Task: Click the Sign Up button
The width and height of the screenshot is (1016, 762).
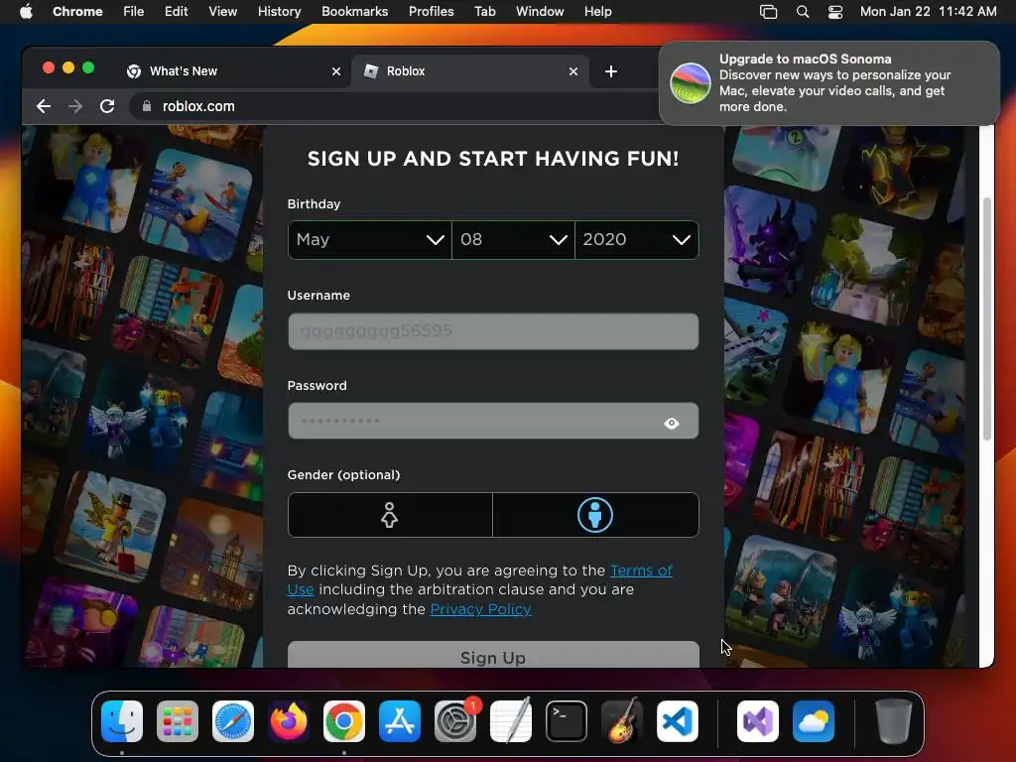Action: (x=493, y=655)
